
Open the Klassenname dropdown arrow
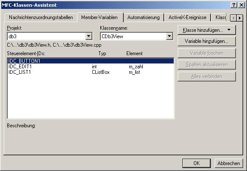[169, 36]
